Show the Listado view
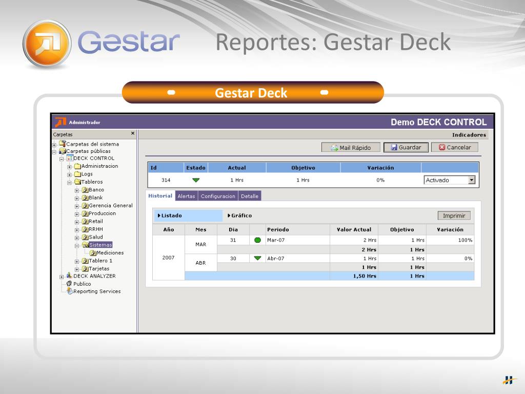 188,215
